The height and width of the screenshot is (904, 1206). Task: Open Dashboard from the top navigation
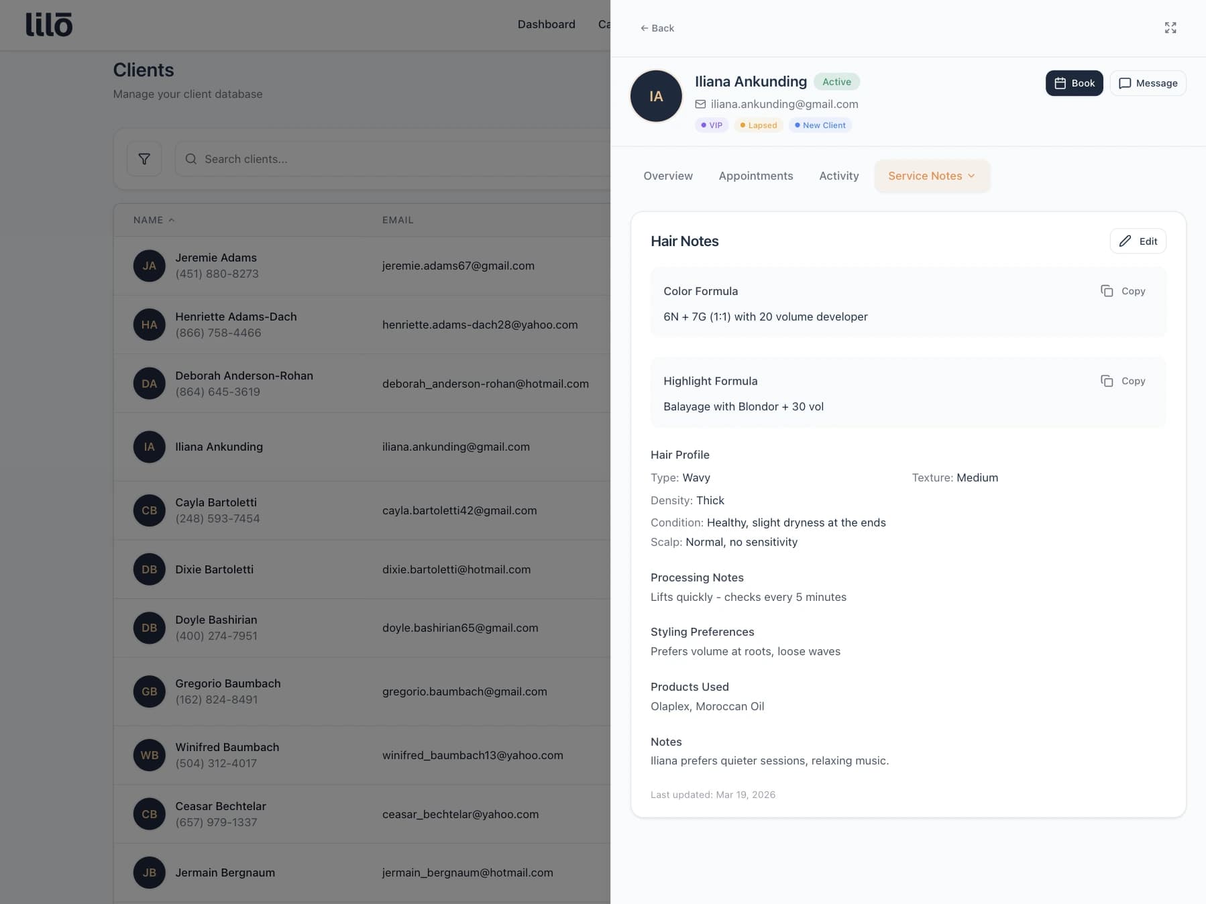pyautogui.click(x=546, y=24)
